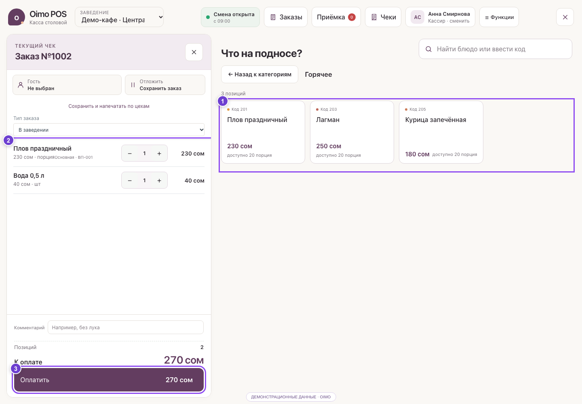Viewport: 582px width, 404px height.
Task: Click the pause icon on Отложить
Action: coord(133,85)
